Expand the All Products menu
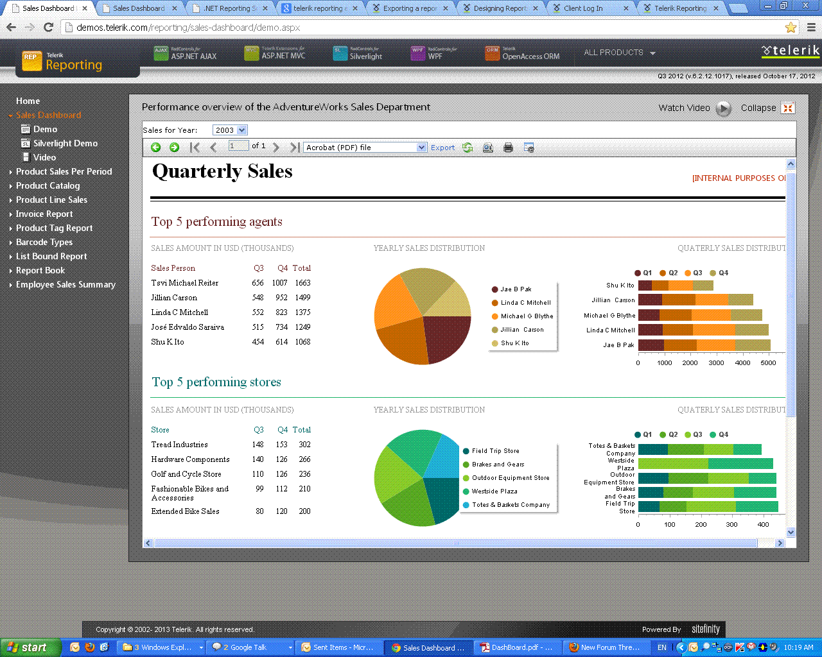The width and height of the screenshot is (822, 657). [620, 53]
